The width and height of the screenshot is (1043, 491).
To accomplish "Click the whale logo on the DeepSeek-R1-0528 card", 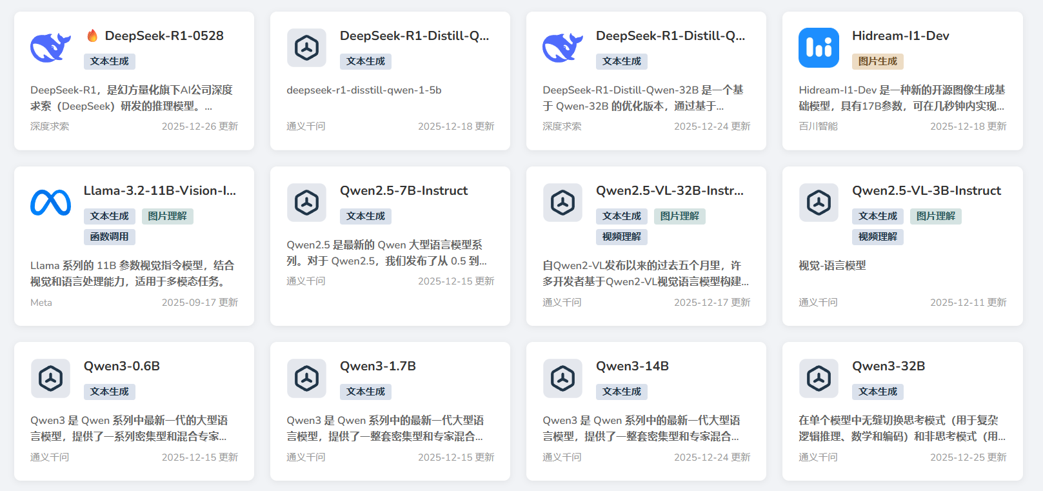I will pos(50,48).
